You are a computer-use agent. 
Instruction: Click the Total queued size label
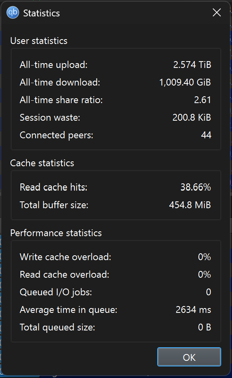[x=58, y=327]
